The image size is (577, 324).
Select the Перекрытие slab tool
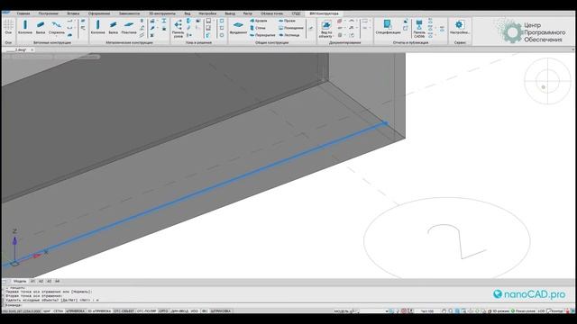click(x=262, y=35)
